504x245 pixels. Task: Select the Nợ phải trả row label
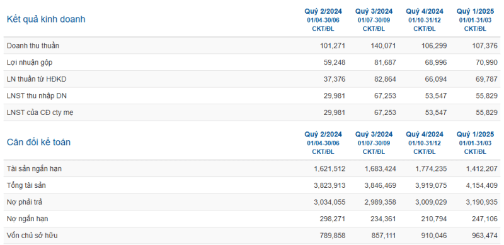tap(25, 202)
